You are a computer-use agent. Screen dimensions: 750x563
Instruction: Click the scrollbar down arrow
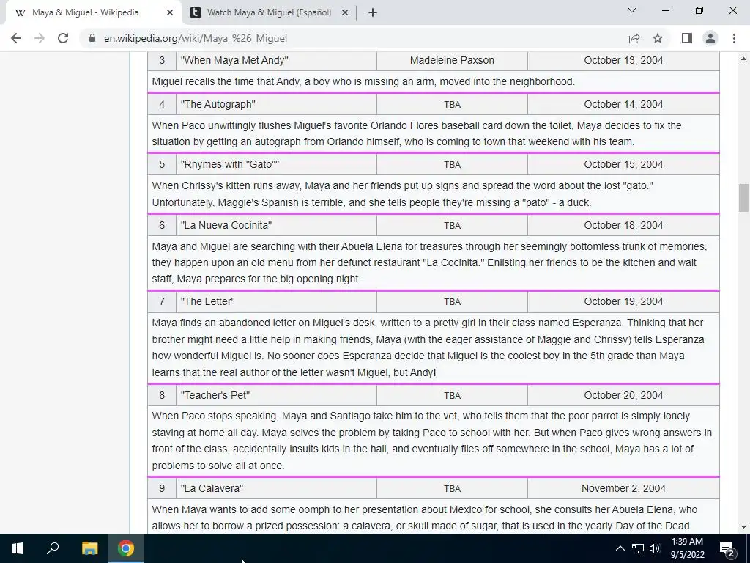pyautogui.click(x=744, y=527)
